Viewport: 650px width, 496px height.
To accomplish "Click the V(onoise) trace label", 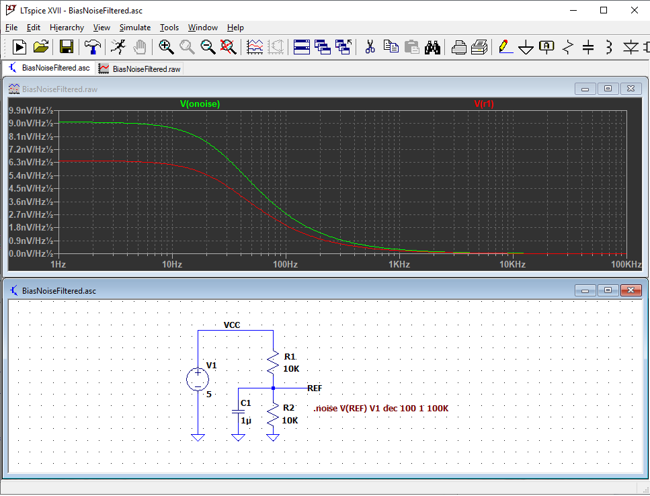I will coord(200,104).
